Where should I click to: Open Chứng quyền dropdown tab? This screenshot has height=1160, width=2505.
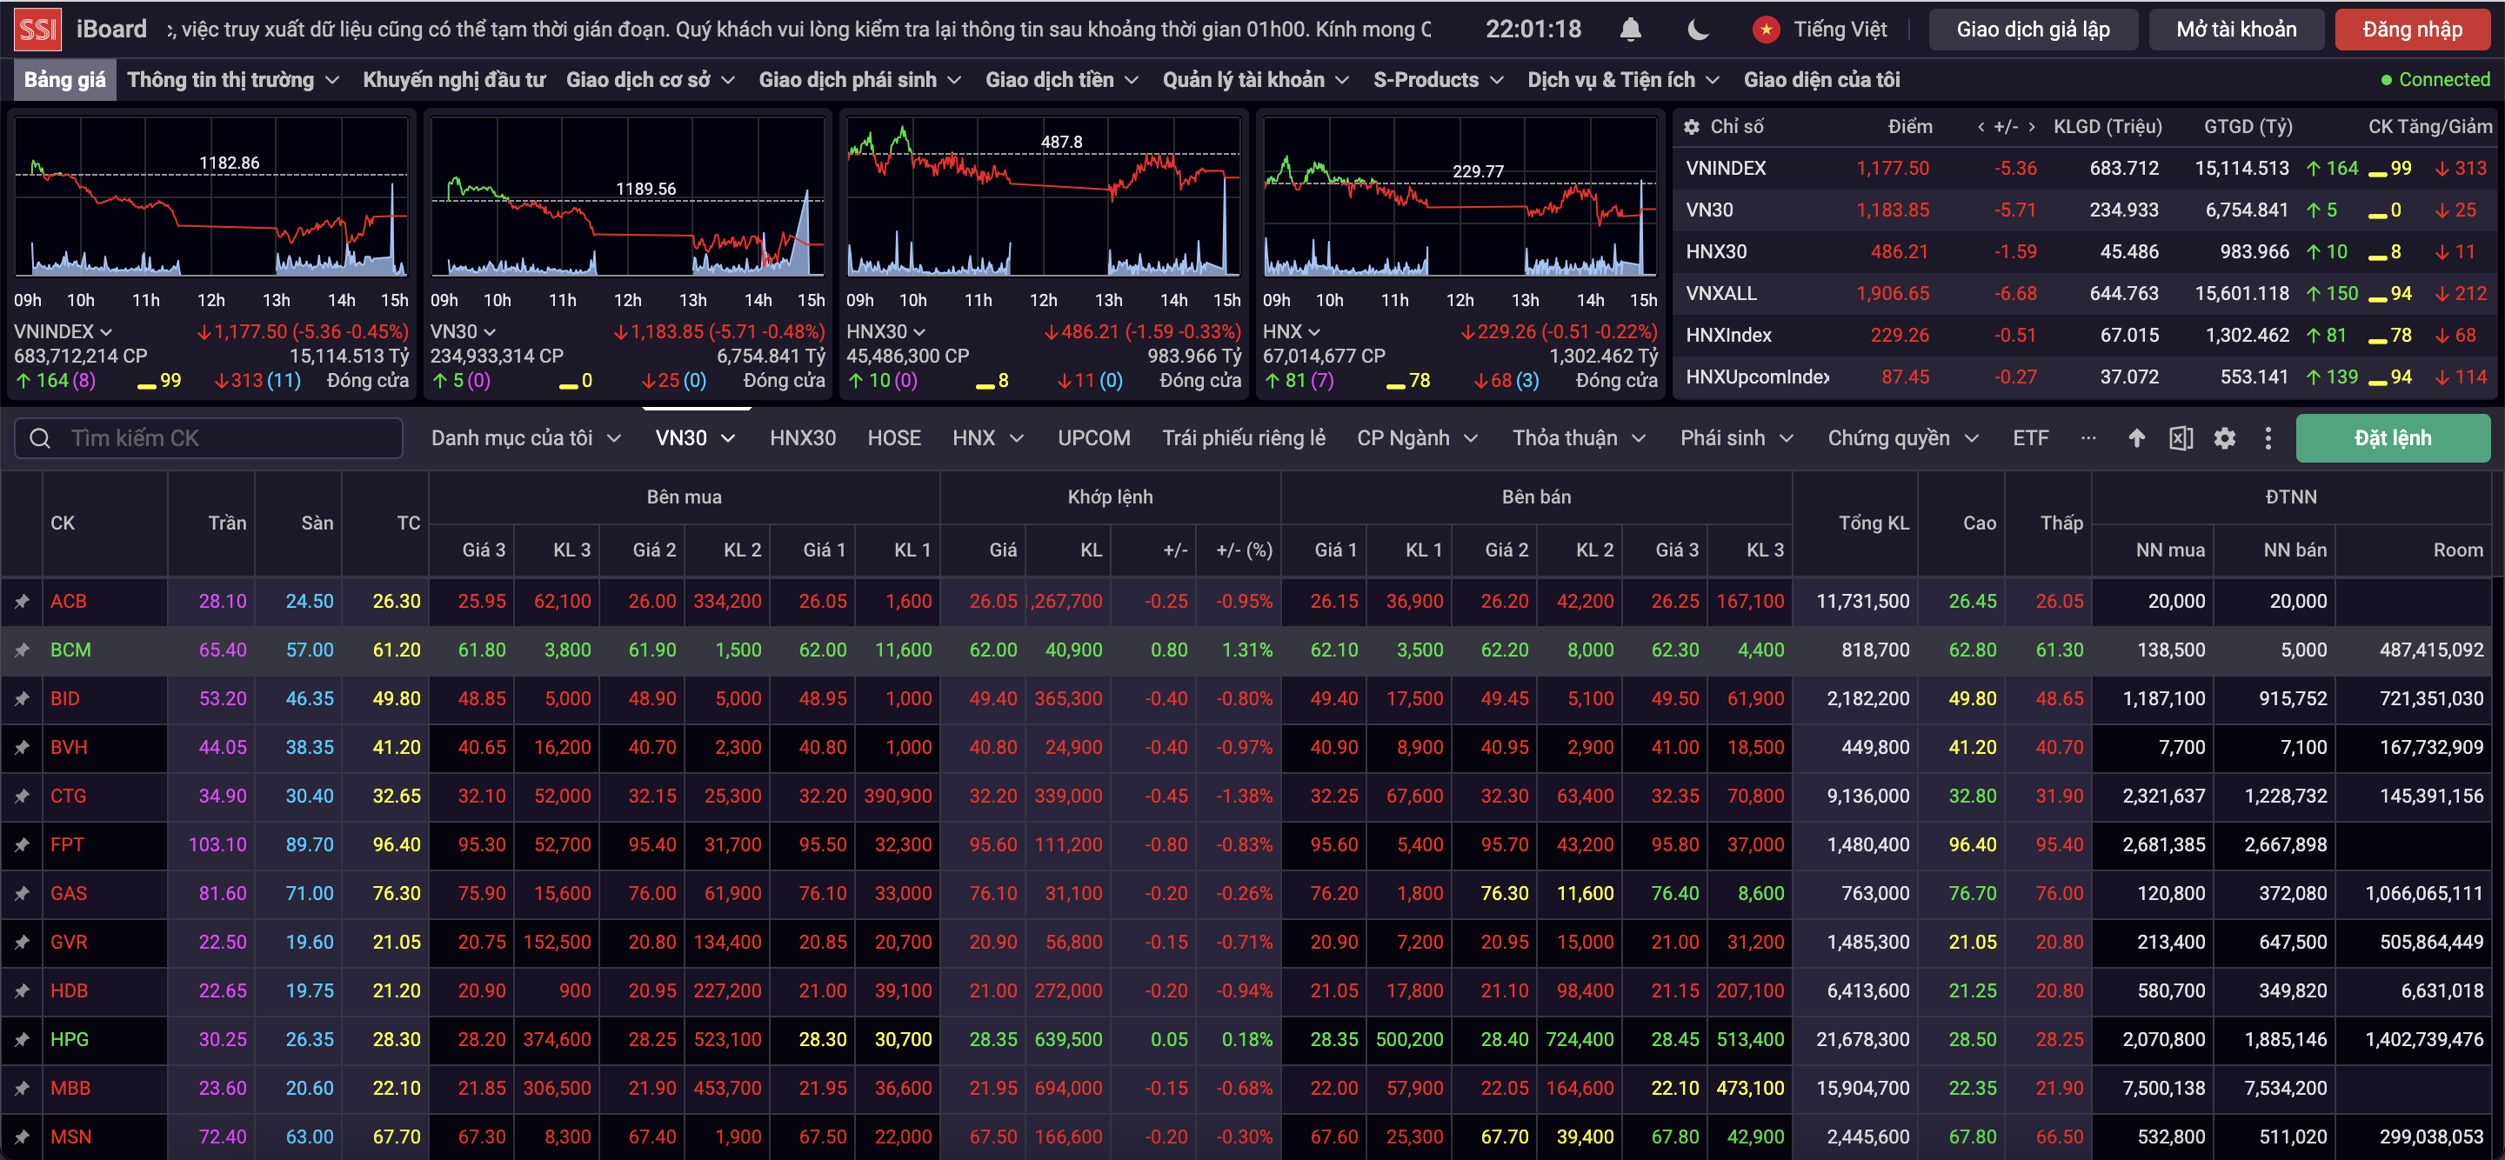point(1902,438)
